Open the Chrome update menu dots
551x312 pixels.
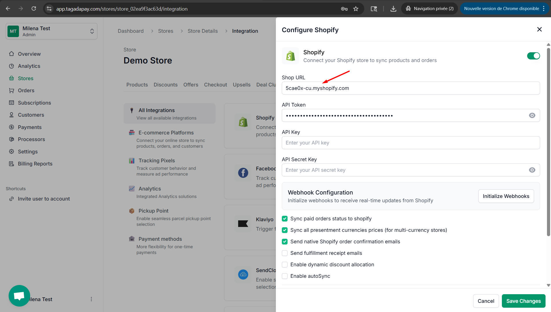tap(544, 9)
